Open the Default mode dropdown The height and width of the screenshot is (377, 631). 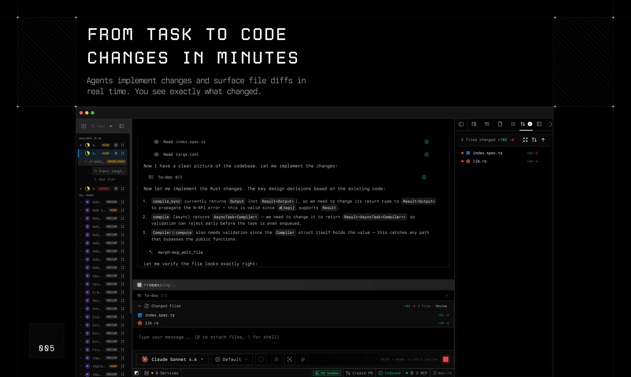232,359
